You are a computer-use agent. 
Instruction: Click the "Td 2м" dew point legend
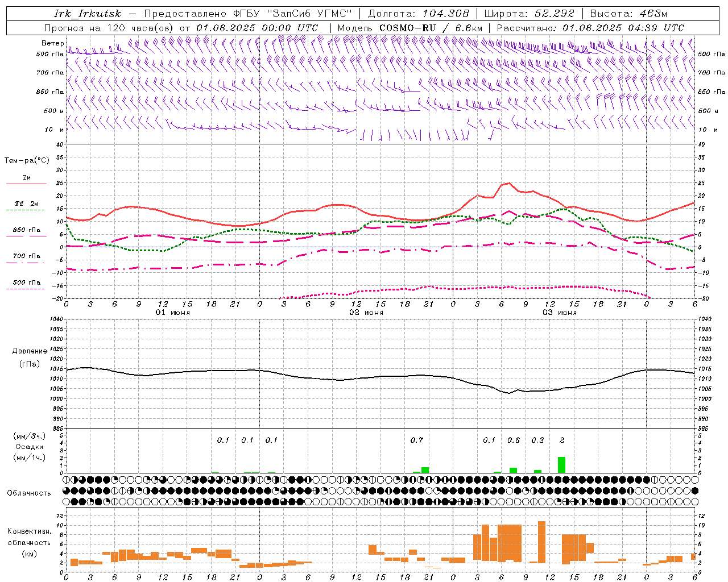click(26, 203)
